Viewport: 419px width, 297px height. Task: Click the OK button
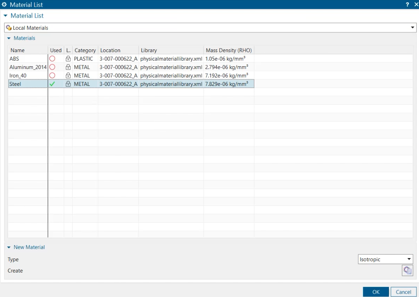tap(376, 292)
